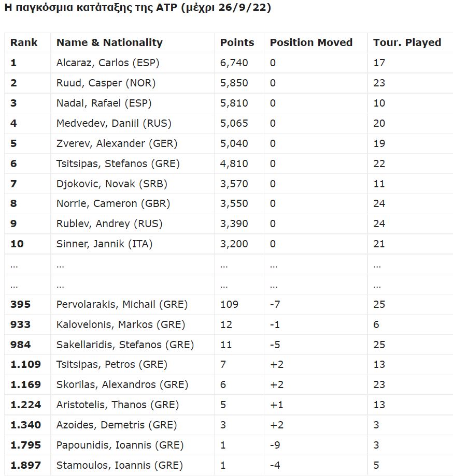Screen dimensions: 453x476
Task: Click the Name & Nationality header
Action: click(109, 42)
